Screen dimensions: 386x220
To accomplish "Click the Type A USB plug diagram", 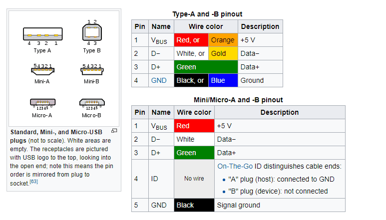I will tap(43, 34).
